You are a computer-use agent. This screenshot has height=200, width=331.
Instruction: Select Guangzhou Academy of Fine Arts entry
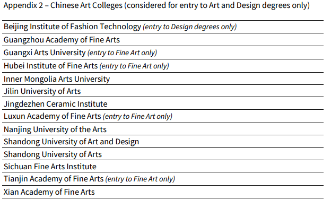[62, 40]
